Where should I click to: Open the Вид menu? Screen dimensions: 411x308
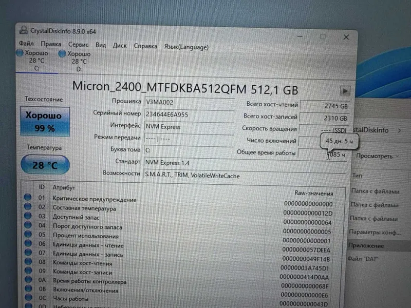tap(101, 45)
